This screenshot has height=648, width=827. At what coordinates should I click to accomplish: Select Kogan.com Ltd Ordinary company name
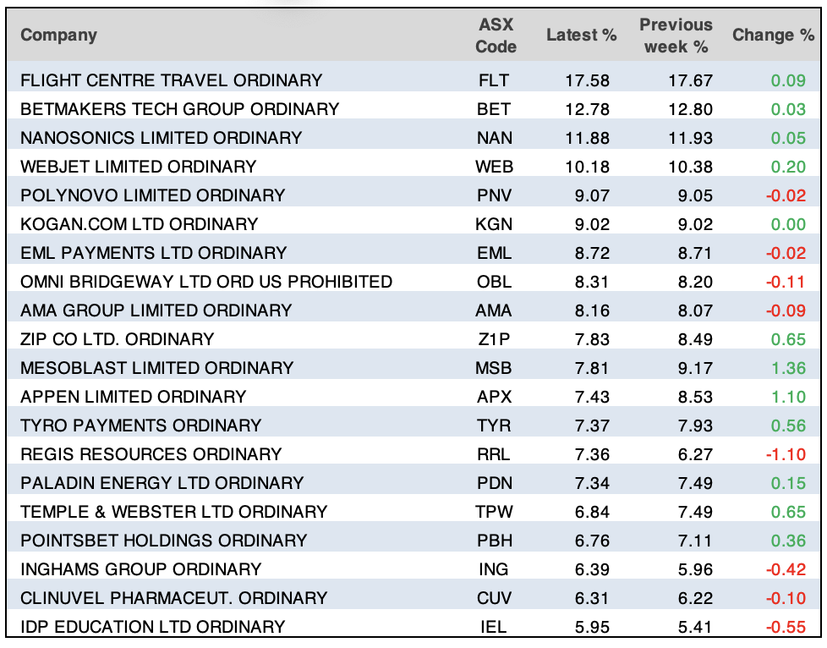[x=139, y=224]
